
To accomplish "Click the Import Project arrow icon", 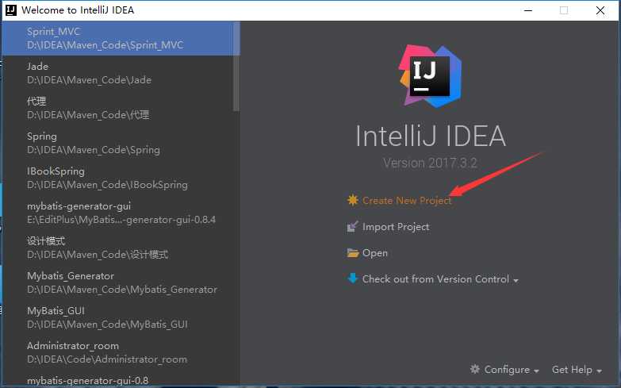I will pos(352,226).
